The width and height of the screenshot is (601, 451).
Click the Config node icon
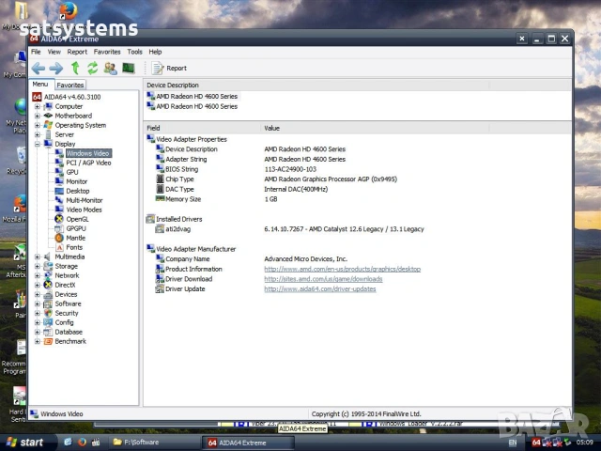pos(48,322)
